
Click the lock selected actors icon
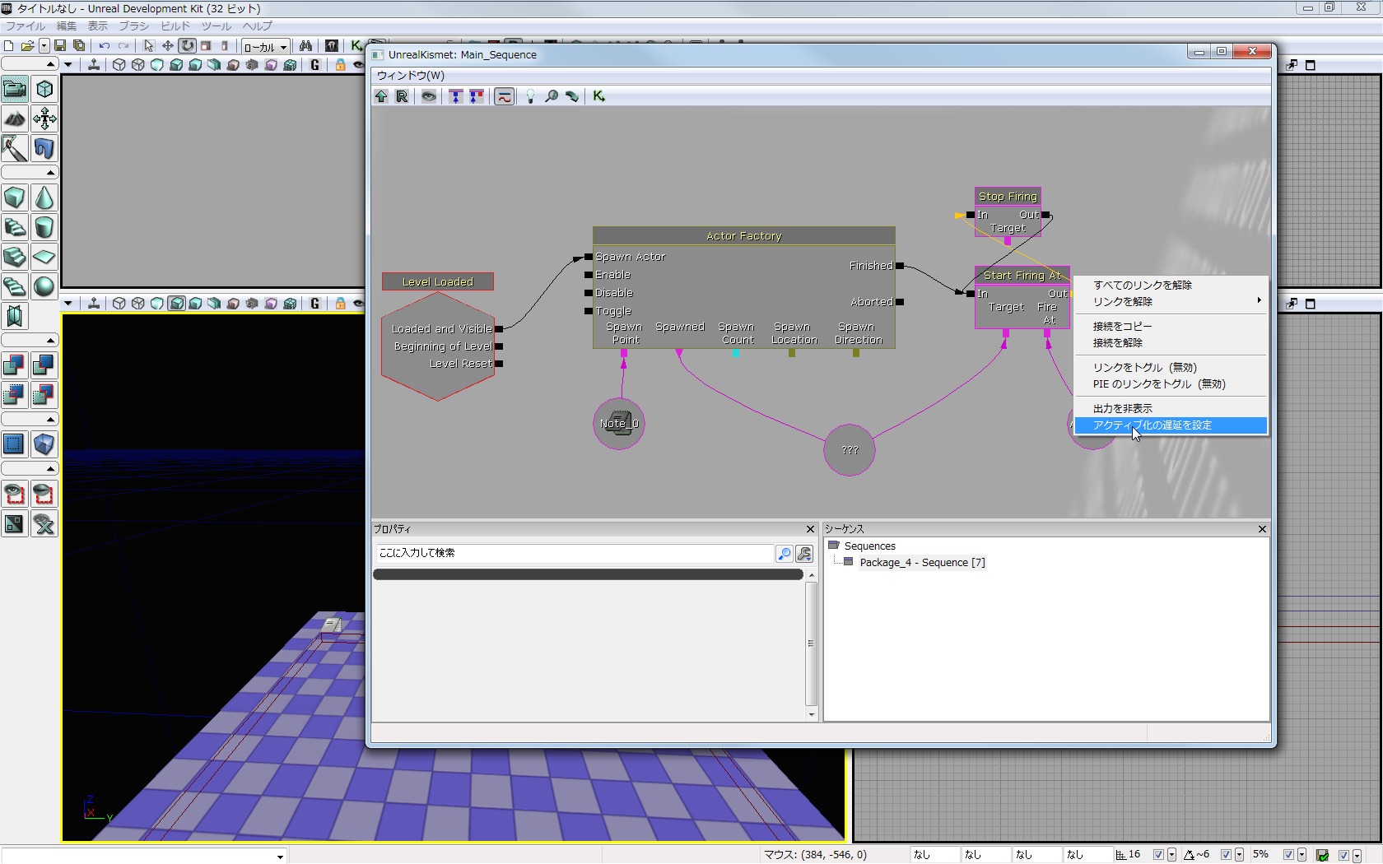click(340, 65)
